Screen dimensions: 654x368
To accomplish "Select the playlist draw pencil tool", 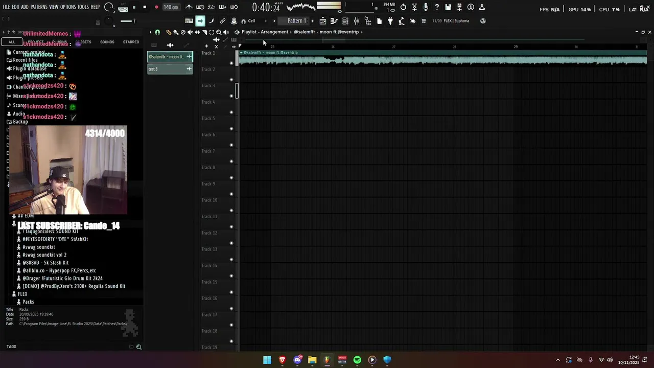I will (x=169, y=32).
